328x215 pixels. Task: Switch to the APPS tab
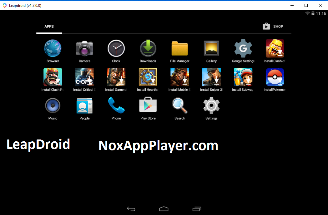(49, 27)
